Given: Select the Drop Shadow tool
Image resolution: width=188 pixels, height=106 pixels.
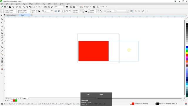Looking at the screenshot, I should 2,58.
